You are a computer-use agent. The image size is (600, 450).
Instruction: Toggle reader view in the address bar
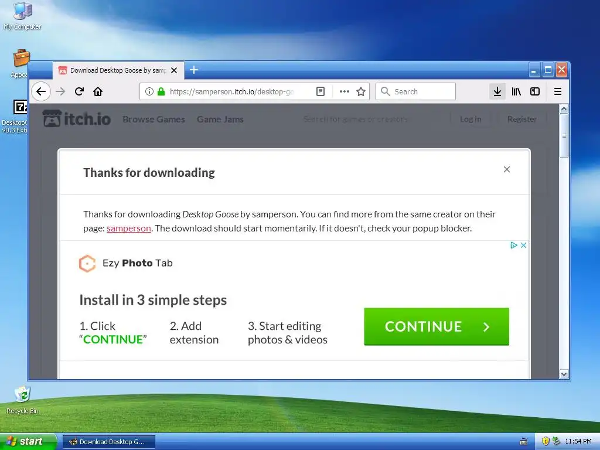pos(321,91)
